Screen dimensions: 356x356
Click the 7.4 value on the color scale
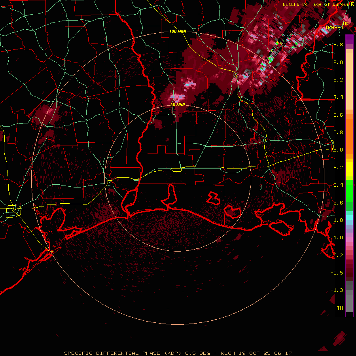pyautogui.click(x=338, y=97)
